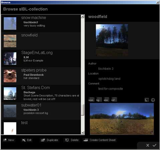
Task: Select the ref preview tab
Action: click(x=114, y=100)
